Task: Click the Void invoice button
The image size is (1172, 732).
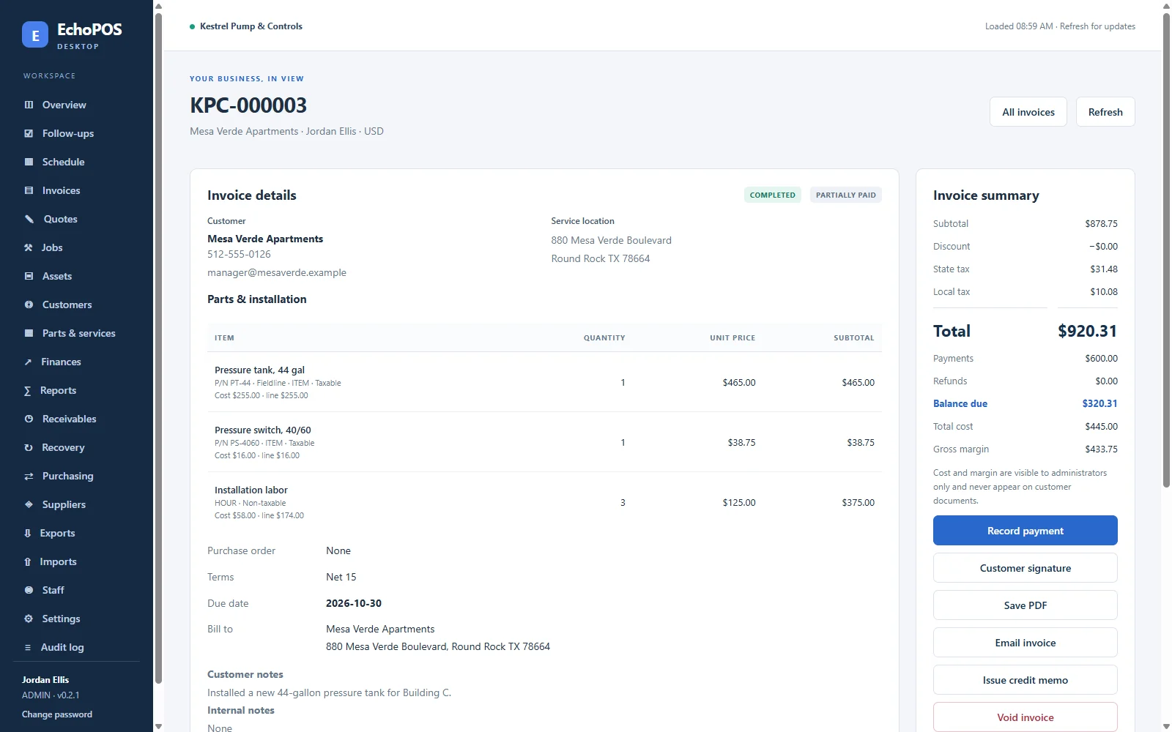Action: click(x=1025, y=717)
